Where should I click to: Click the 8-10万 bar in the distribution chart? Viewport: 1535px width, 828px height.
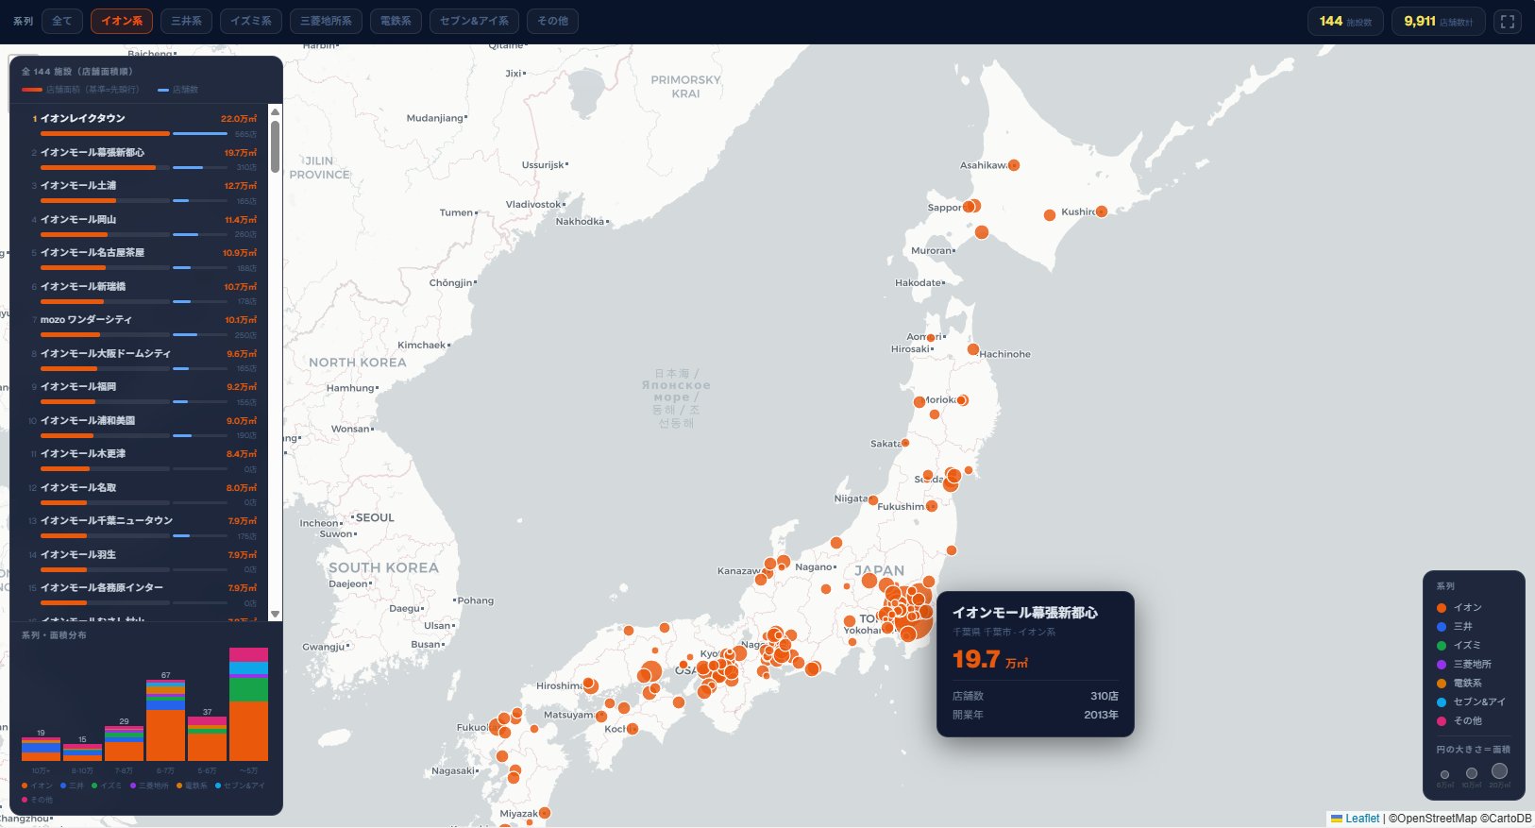[82, 752]
